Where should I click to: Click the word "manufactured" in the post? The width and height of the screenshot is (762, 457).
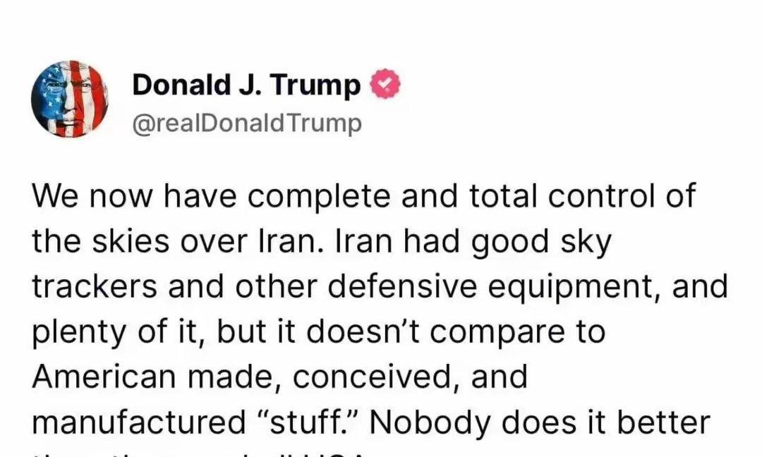tap(139, 422)
